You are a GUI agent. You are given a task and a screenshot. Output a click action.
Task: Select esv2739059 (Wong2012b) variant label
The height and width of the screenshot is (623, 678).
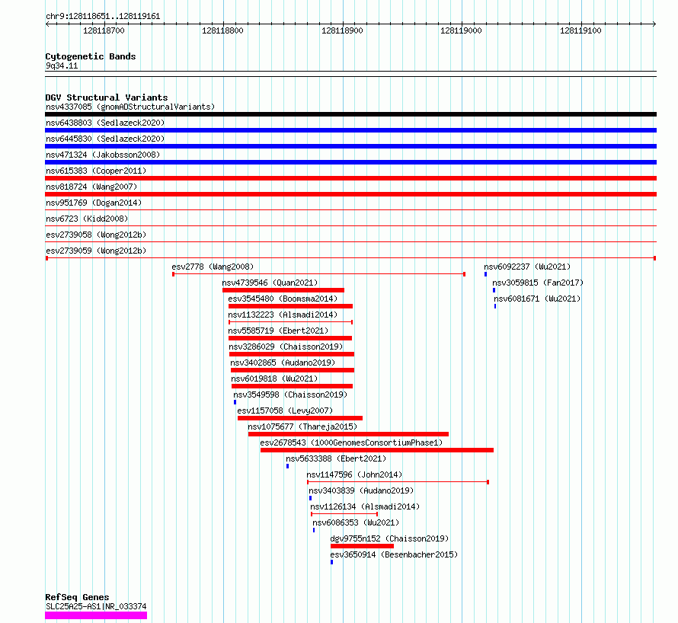(x=96, y=251)
